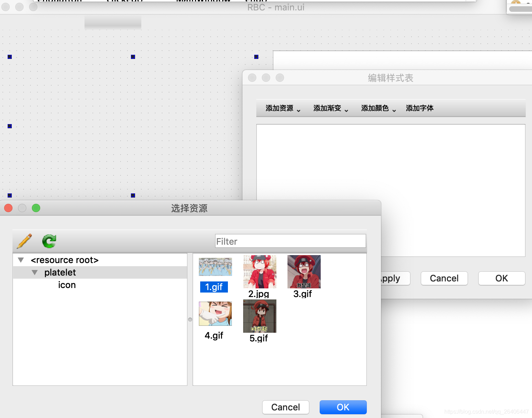The image size is (532, 418).
Task: Click Cancel in the 编辑样式表 dialog
Action: (x=444, y=278)
